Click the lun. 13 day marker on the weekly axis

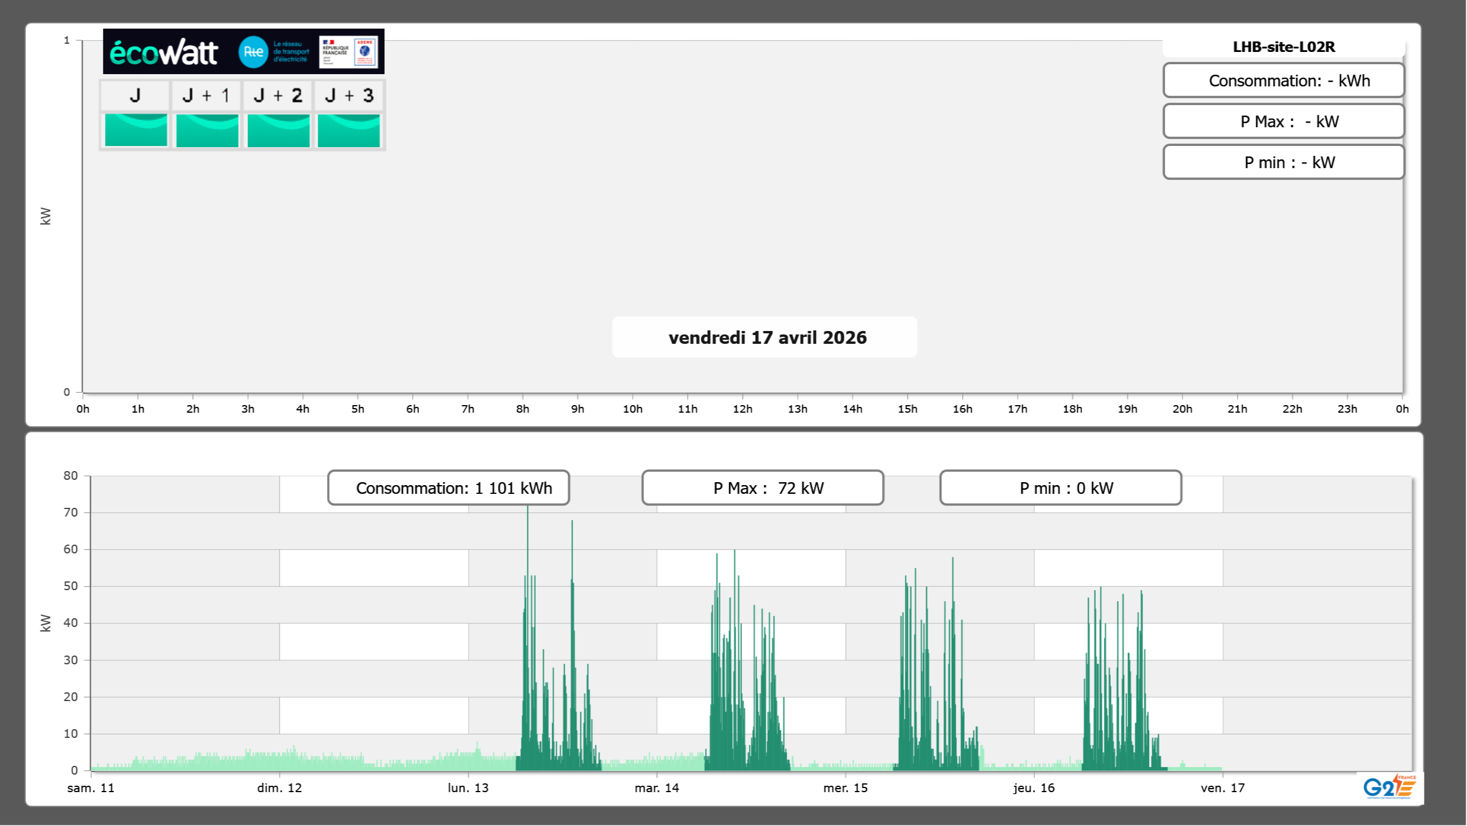tap(468, 788)
